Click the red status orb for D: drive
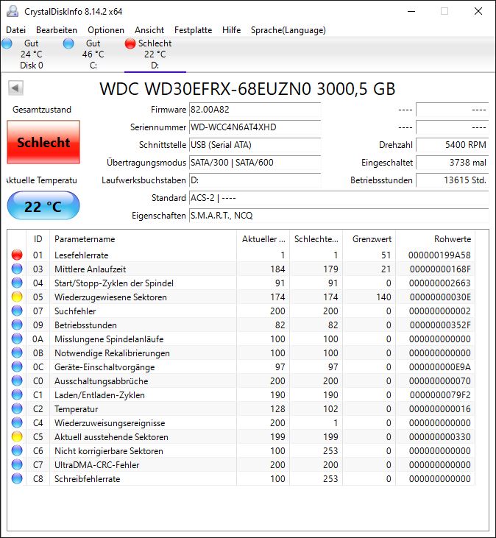This screenshot has height=538, width=496. [130, 43]
